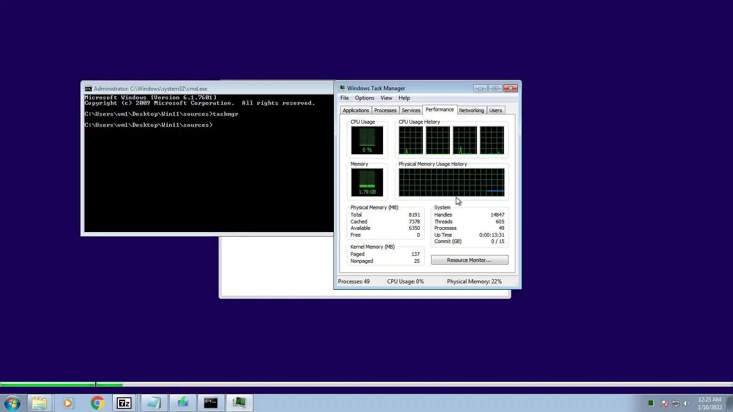The height and width of the screenshot is (412, 733).
Task: Close the Windows Task Manager window
Action: pyautogui.click(x=510, y=88)
